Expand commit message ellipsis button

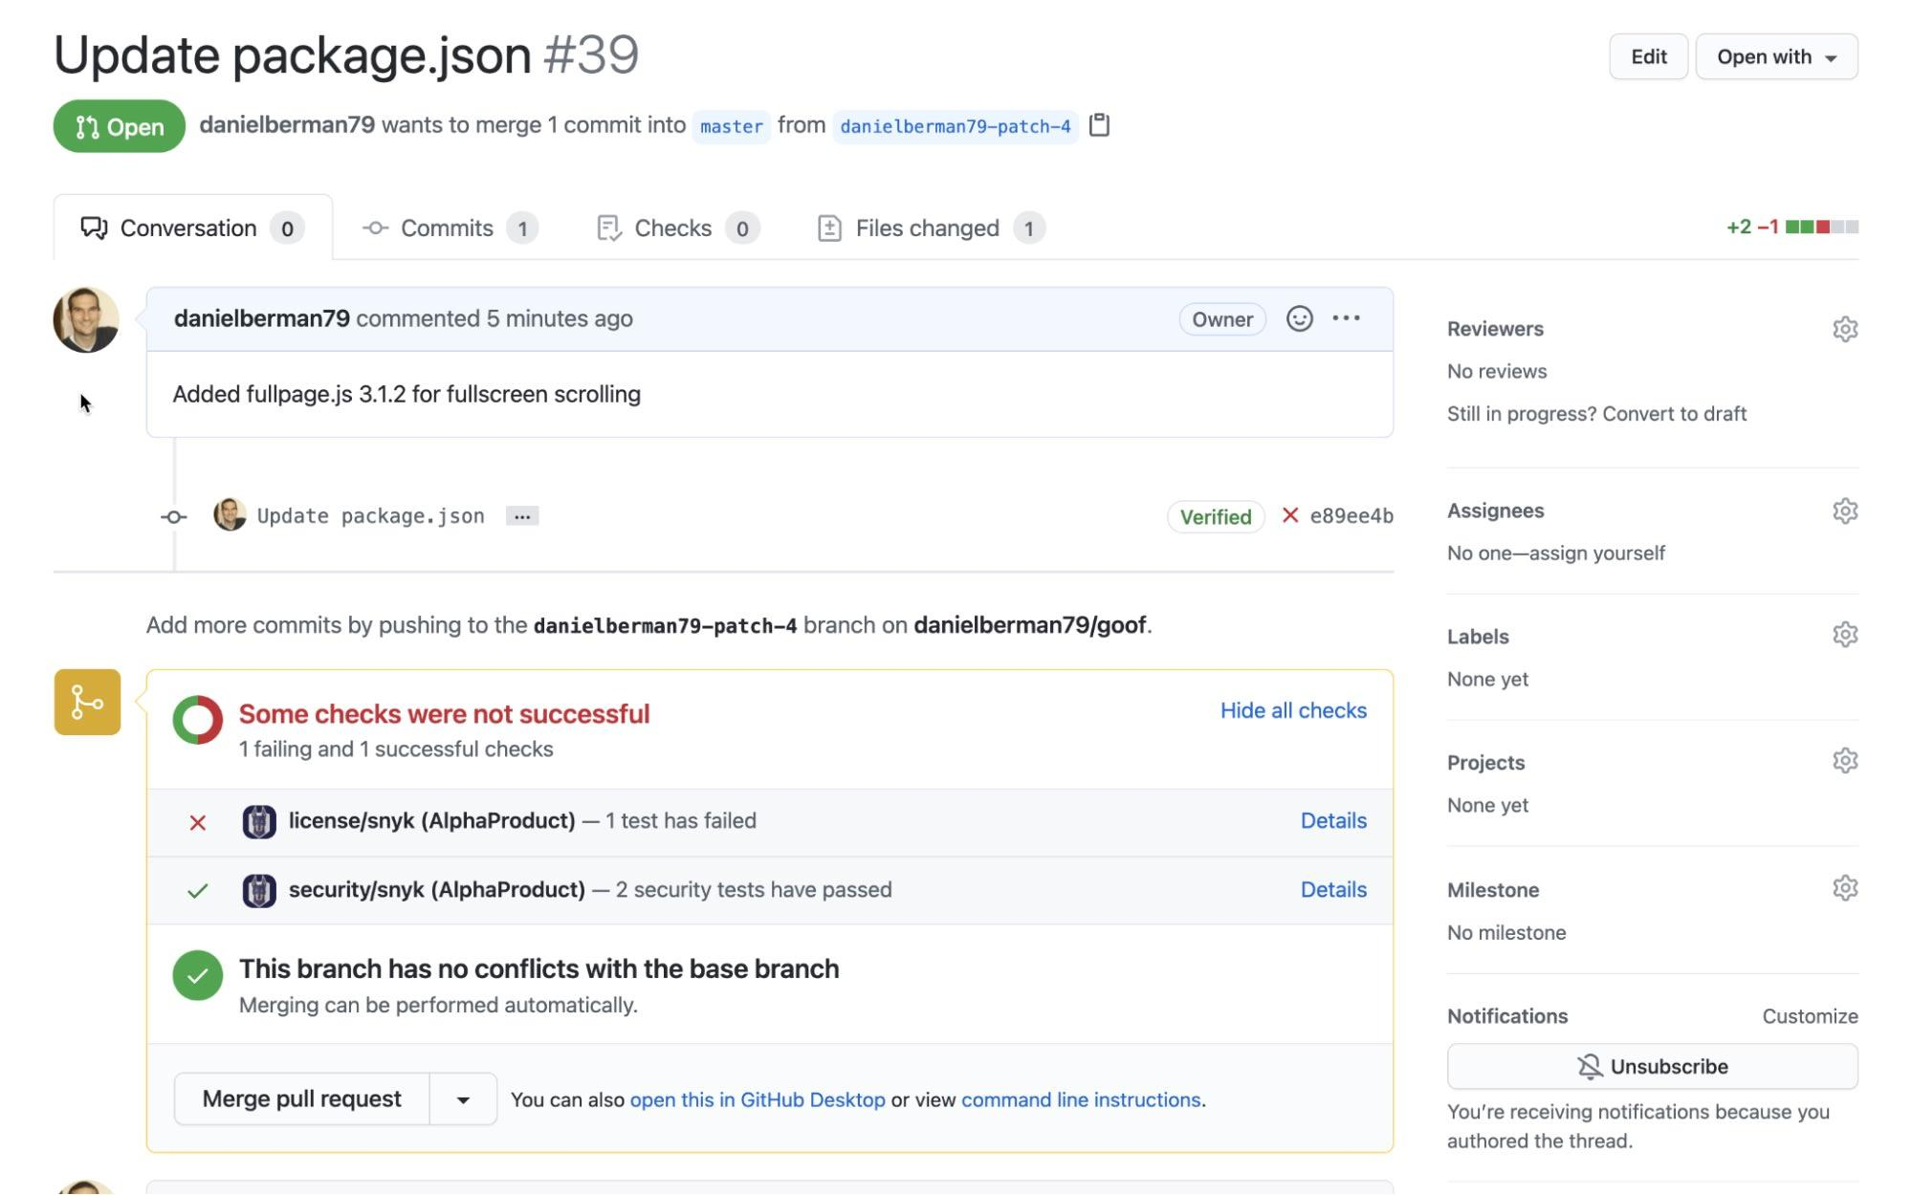pos(521,516)
